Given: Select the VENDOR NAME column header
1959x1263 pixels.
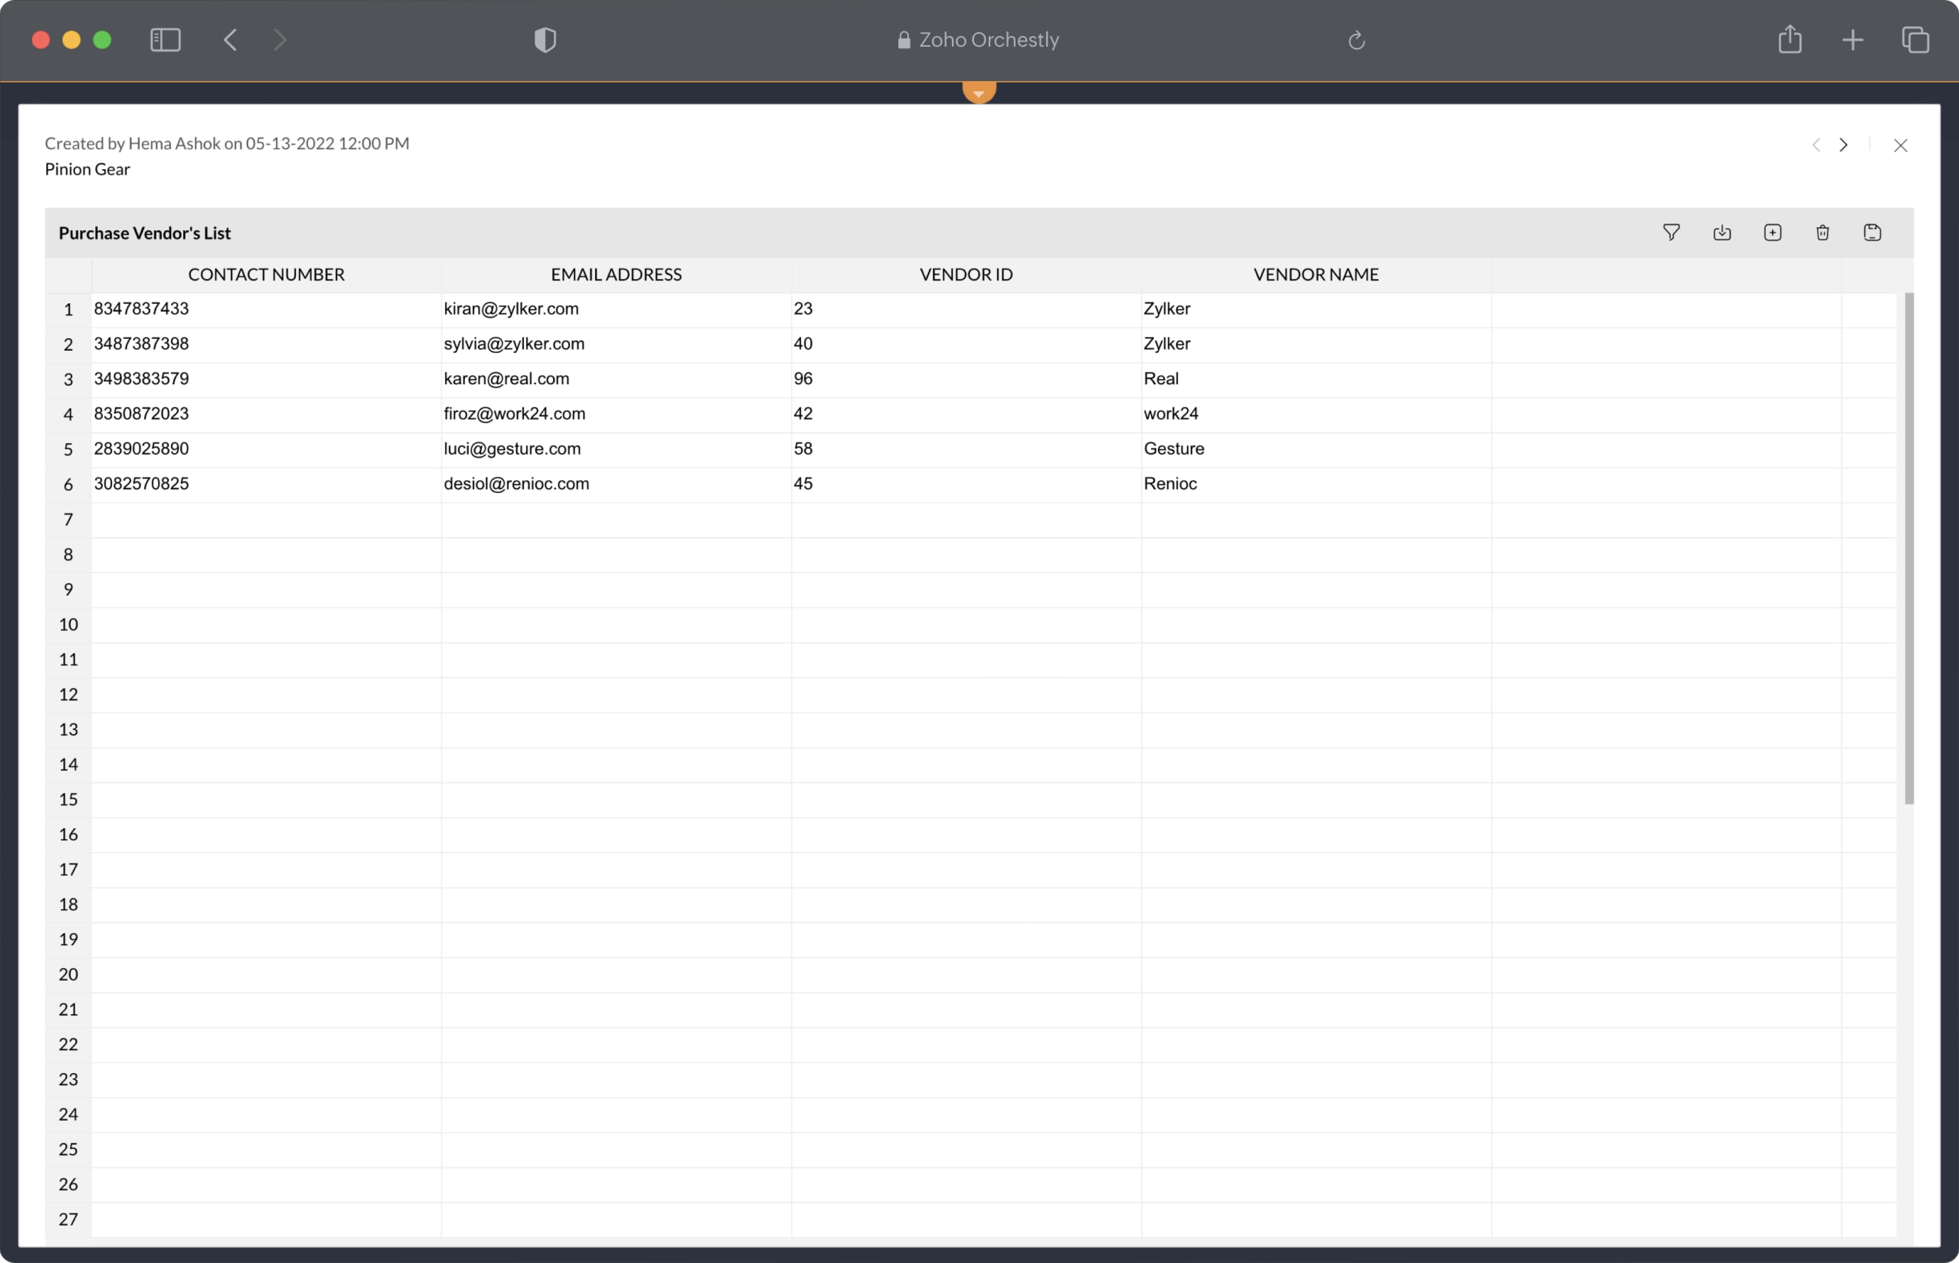Looking at the screenshot, I should click(x=1316, y=275).
